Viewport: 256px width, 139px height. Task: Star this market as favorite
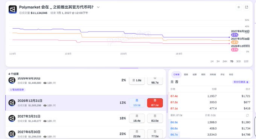tap(239, 7)
